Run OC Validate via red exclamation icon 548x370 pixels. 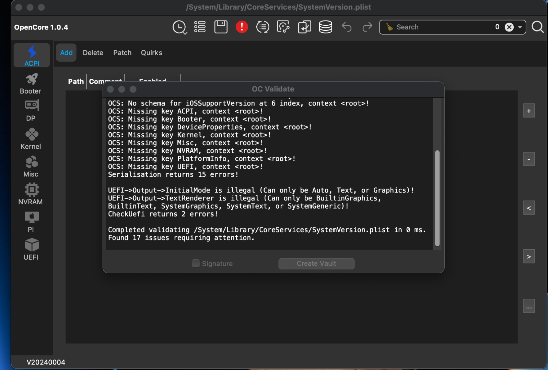click(242, 27)
